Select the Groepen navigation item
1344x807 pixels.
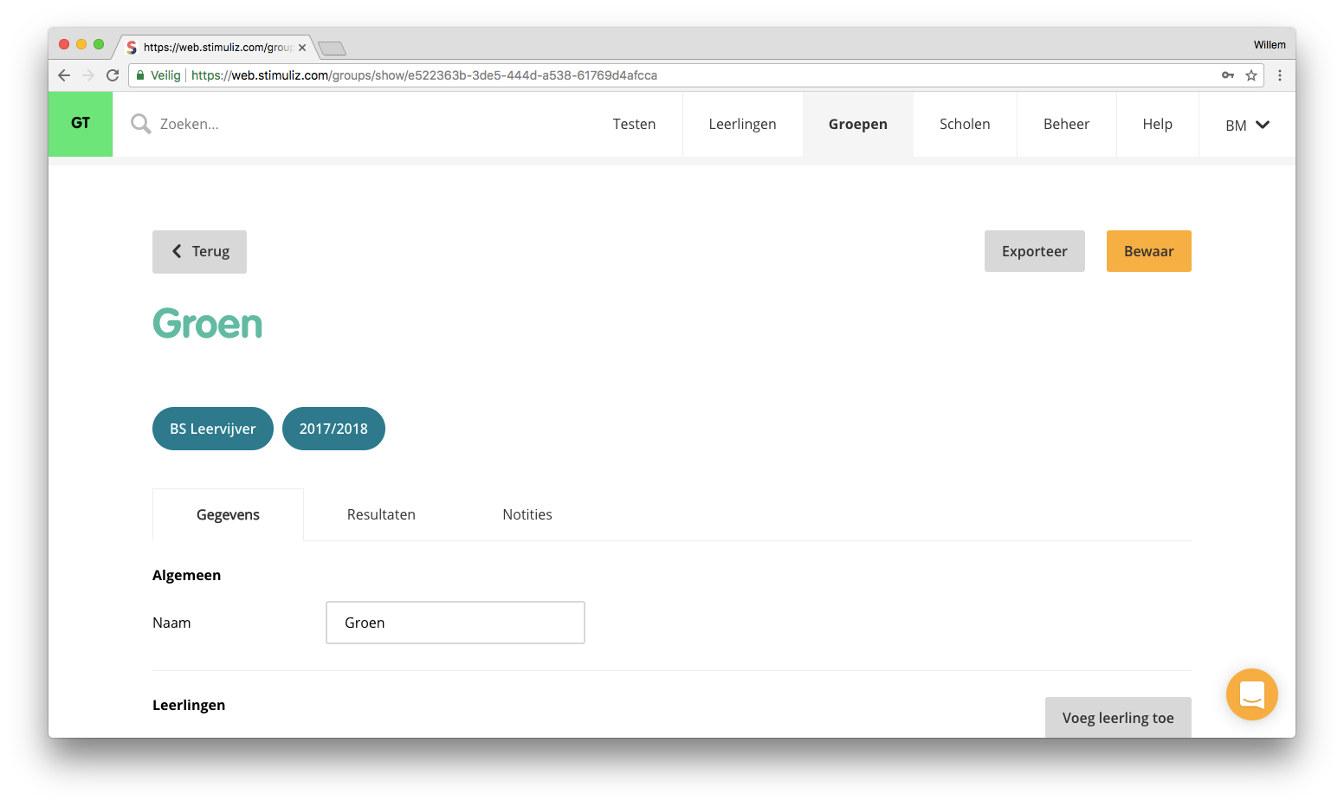pos(857,125)
